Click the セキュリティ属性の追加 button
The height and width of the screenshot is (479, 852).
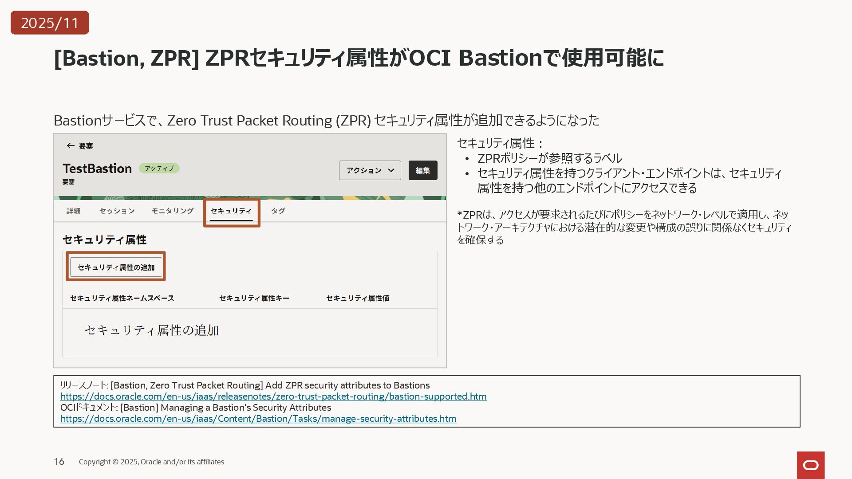(x=116, y=267)
